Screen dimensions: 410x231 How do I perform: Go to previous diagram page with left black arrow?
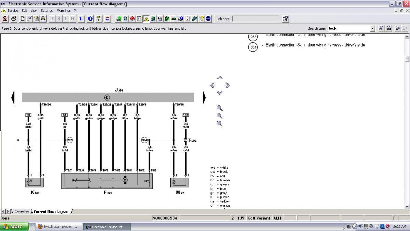13,97
